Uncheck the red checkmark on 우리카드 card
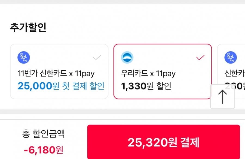245x159 pixels. pyautogui.click(x=200, y=58)
